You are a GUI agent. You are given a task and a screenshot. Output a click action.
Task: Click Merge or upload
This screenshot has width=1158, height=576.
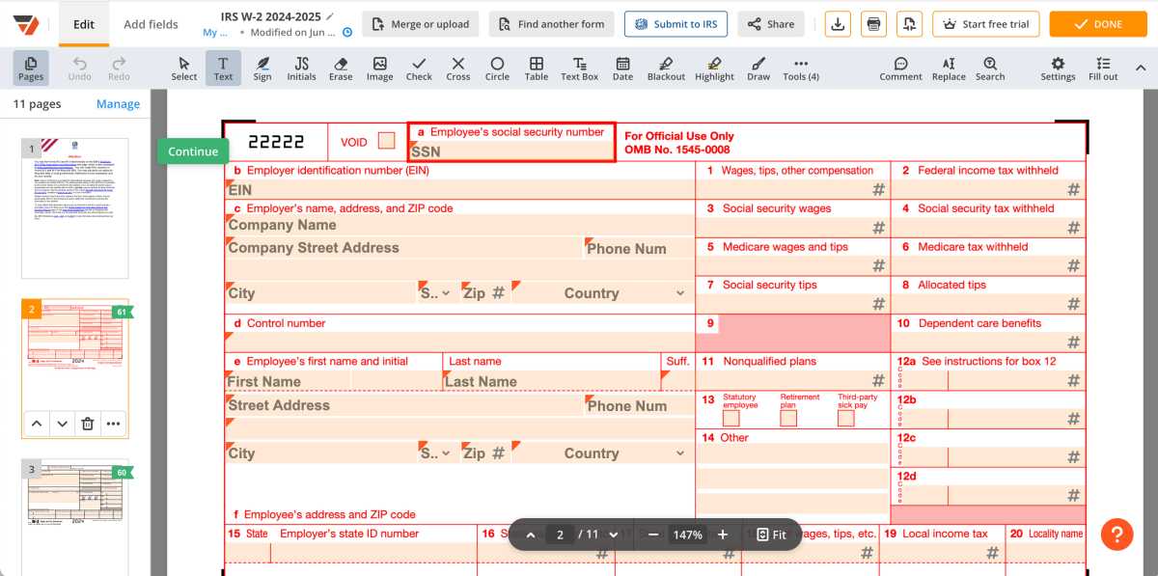coord(421,24)
